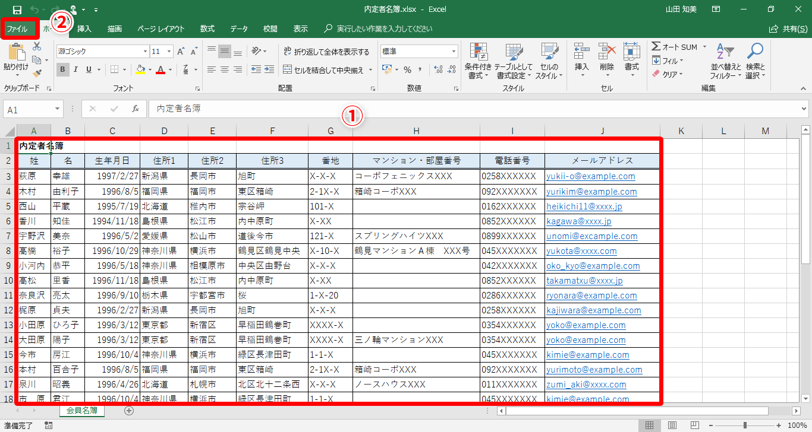Click the Save icon in the title bar
Screen dimensions: 812x432
pyautogui.click(x=17, y=10)
